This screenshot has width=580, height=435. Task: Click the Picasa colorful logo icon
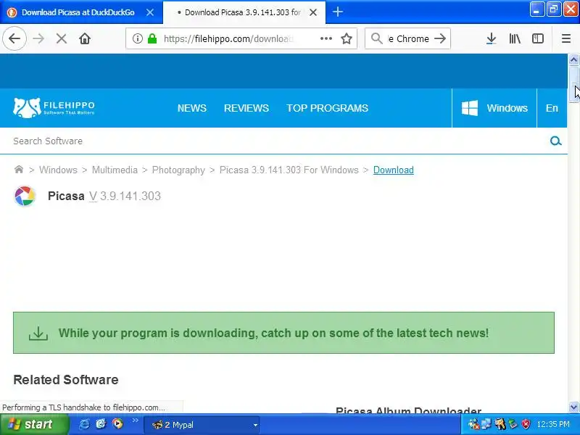(x=25, y=196)
